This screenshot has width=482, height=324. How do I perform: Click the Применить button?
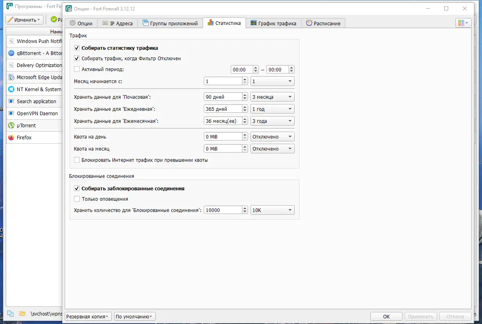420,317
